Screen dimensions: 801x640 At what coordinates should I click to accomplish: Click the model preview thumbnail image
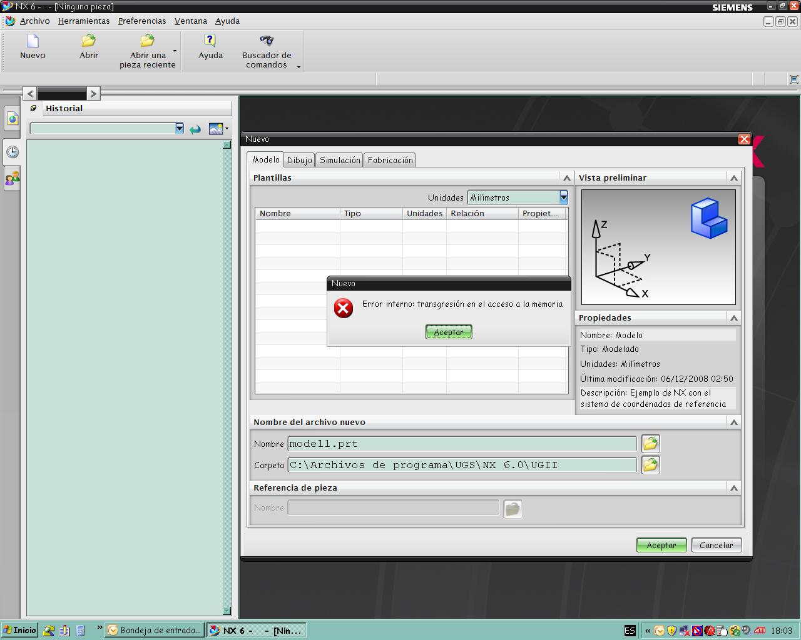[x=658, y=247]
